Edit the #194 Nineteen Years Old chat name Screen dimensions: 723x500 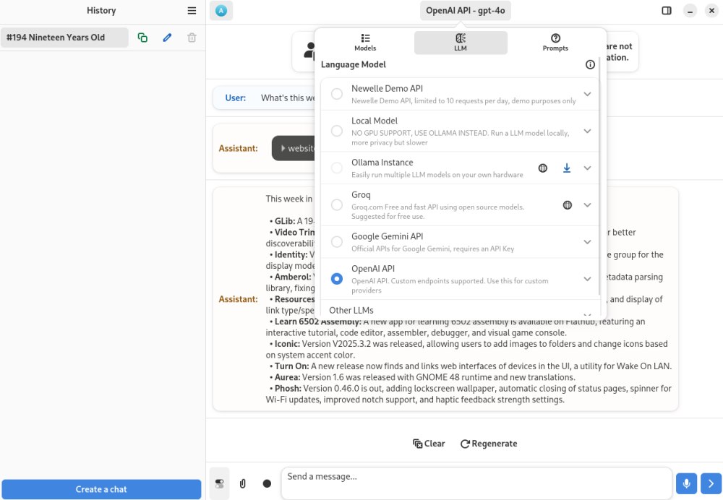[168, 38]
